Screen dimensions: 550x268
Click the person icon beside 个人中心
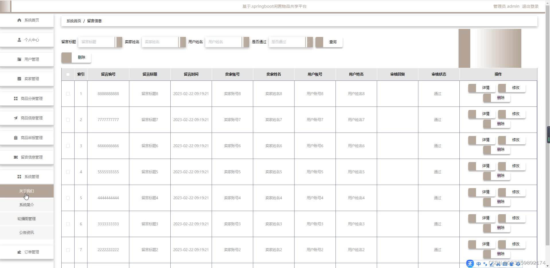(x=19, y=40)
